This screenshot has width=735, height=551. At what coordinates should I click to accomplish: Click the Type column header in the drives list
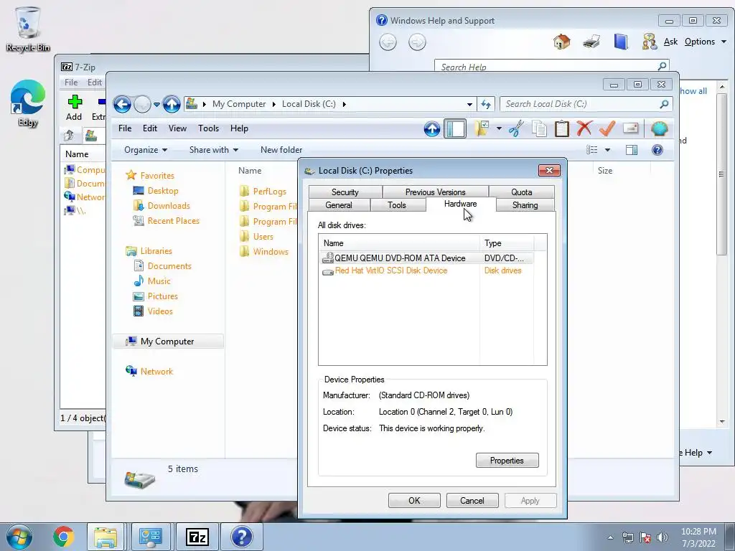[x=507, y=243]
